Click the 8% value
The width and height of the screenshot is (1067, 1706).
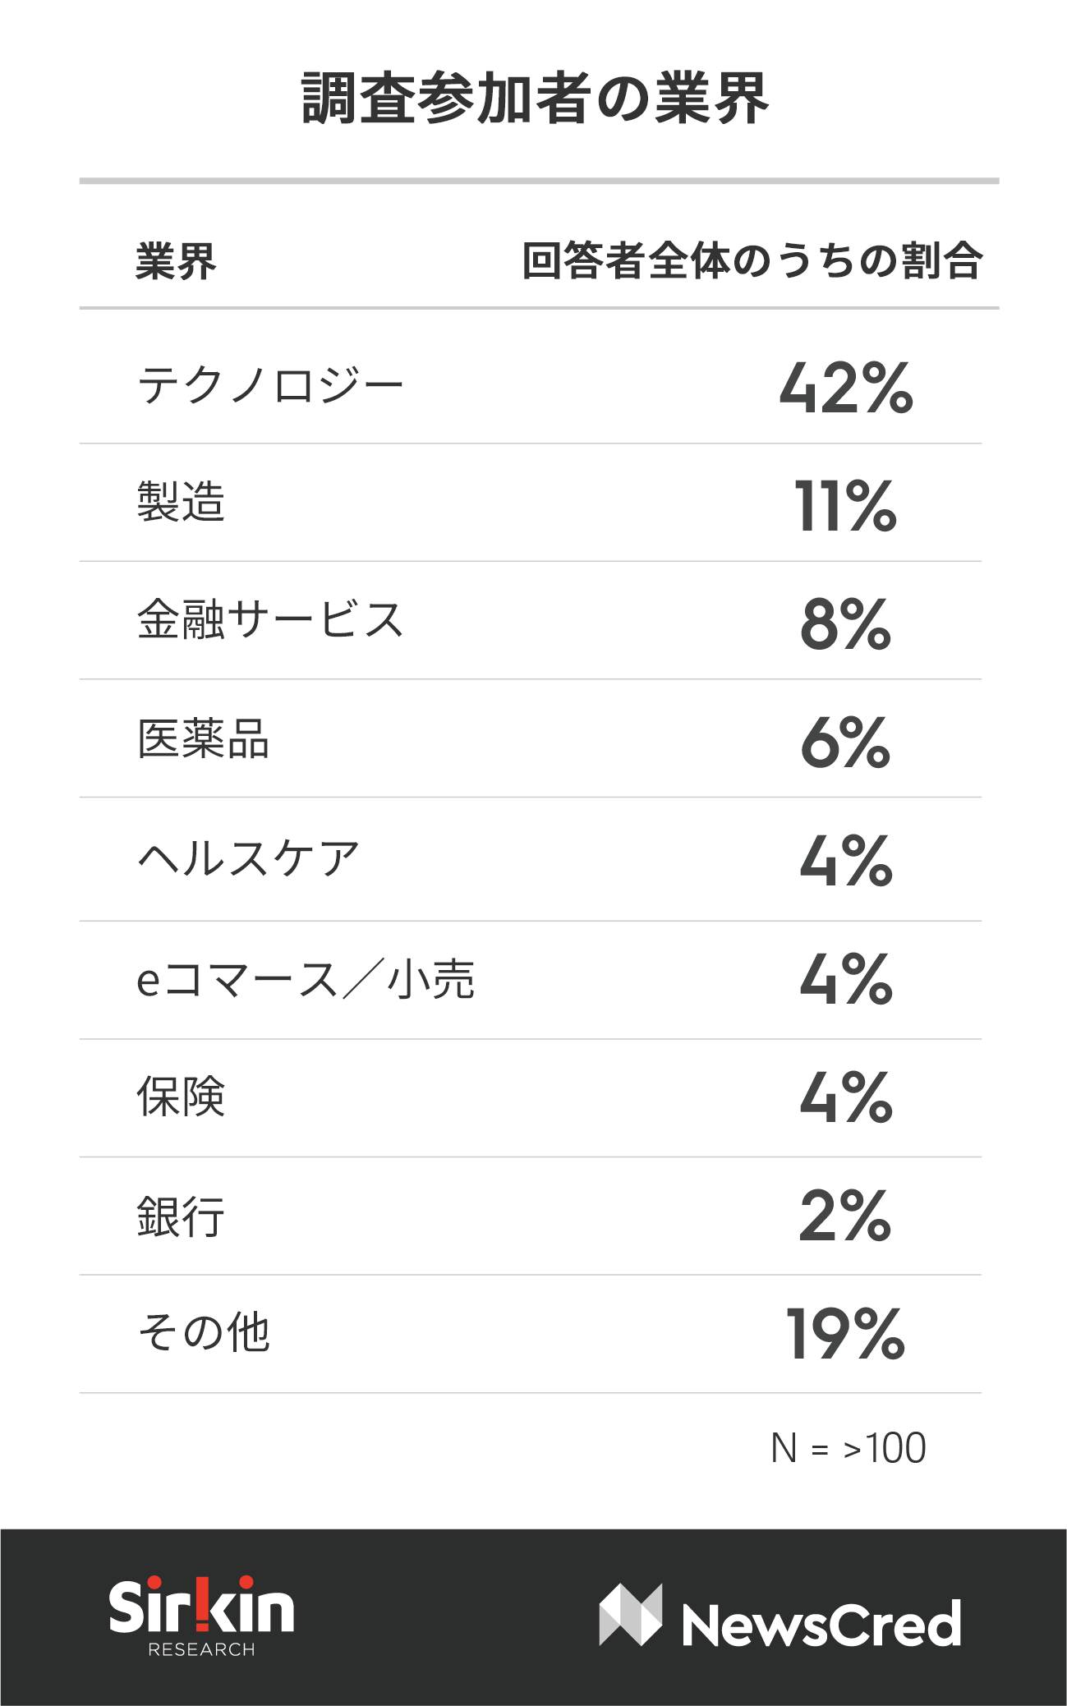846,623
